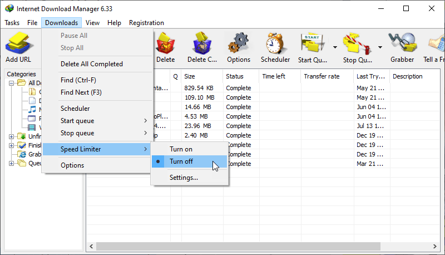Viewport: 445px width, 255px height.
Task: Expand the Start queue submenu
Action: coord(96,121)
